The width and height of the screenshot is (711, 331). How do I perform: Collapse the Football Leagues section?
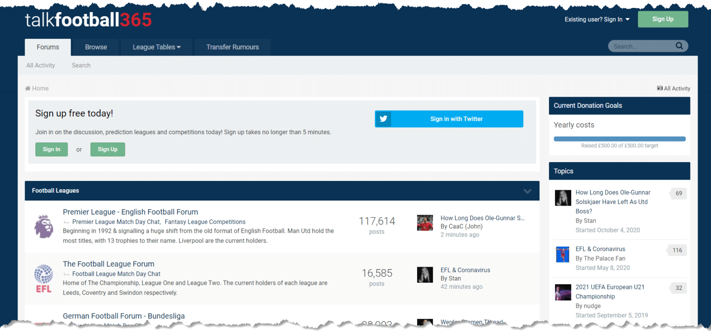pyautogui.click(x=527, y=191)
